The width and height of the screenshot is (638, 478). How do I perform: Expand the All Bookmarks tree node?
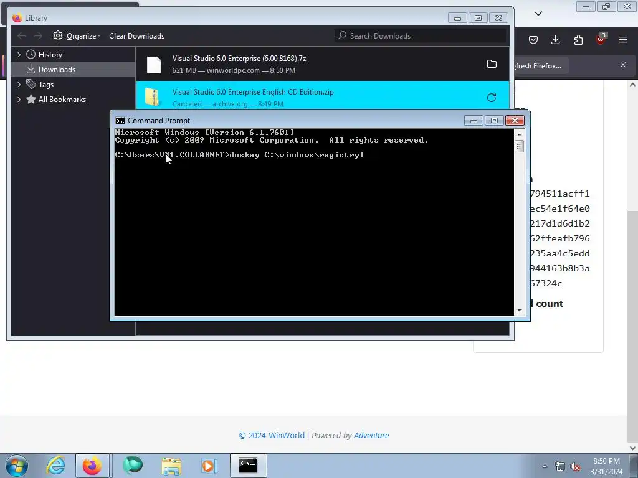[x=19, y=100]
